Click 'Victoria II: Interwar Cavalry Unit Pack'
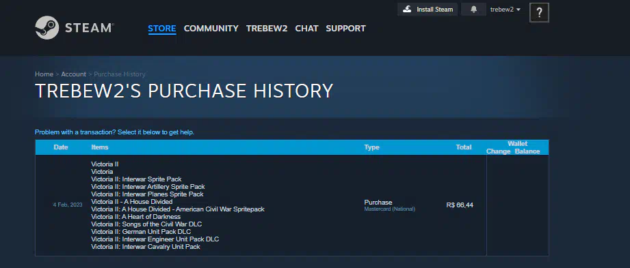The width and height of the screenshot is (630, 268). (146, 247)
